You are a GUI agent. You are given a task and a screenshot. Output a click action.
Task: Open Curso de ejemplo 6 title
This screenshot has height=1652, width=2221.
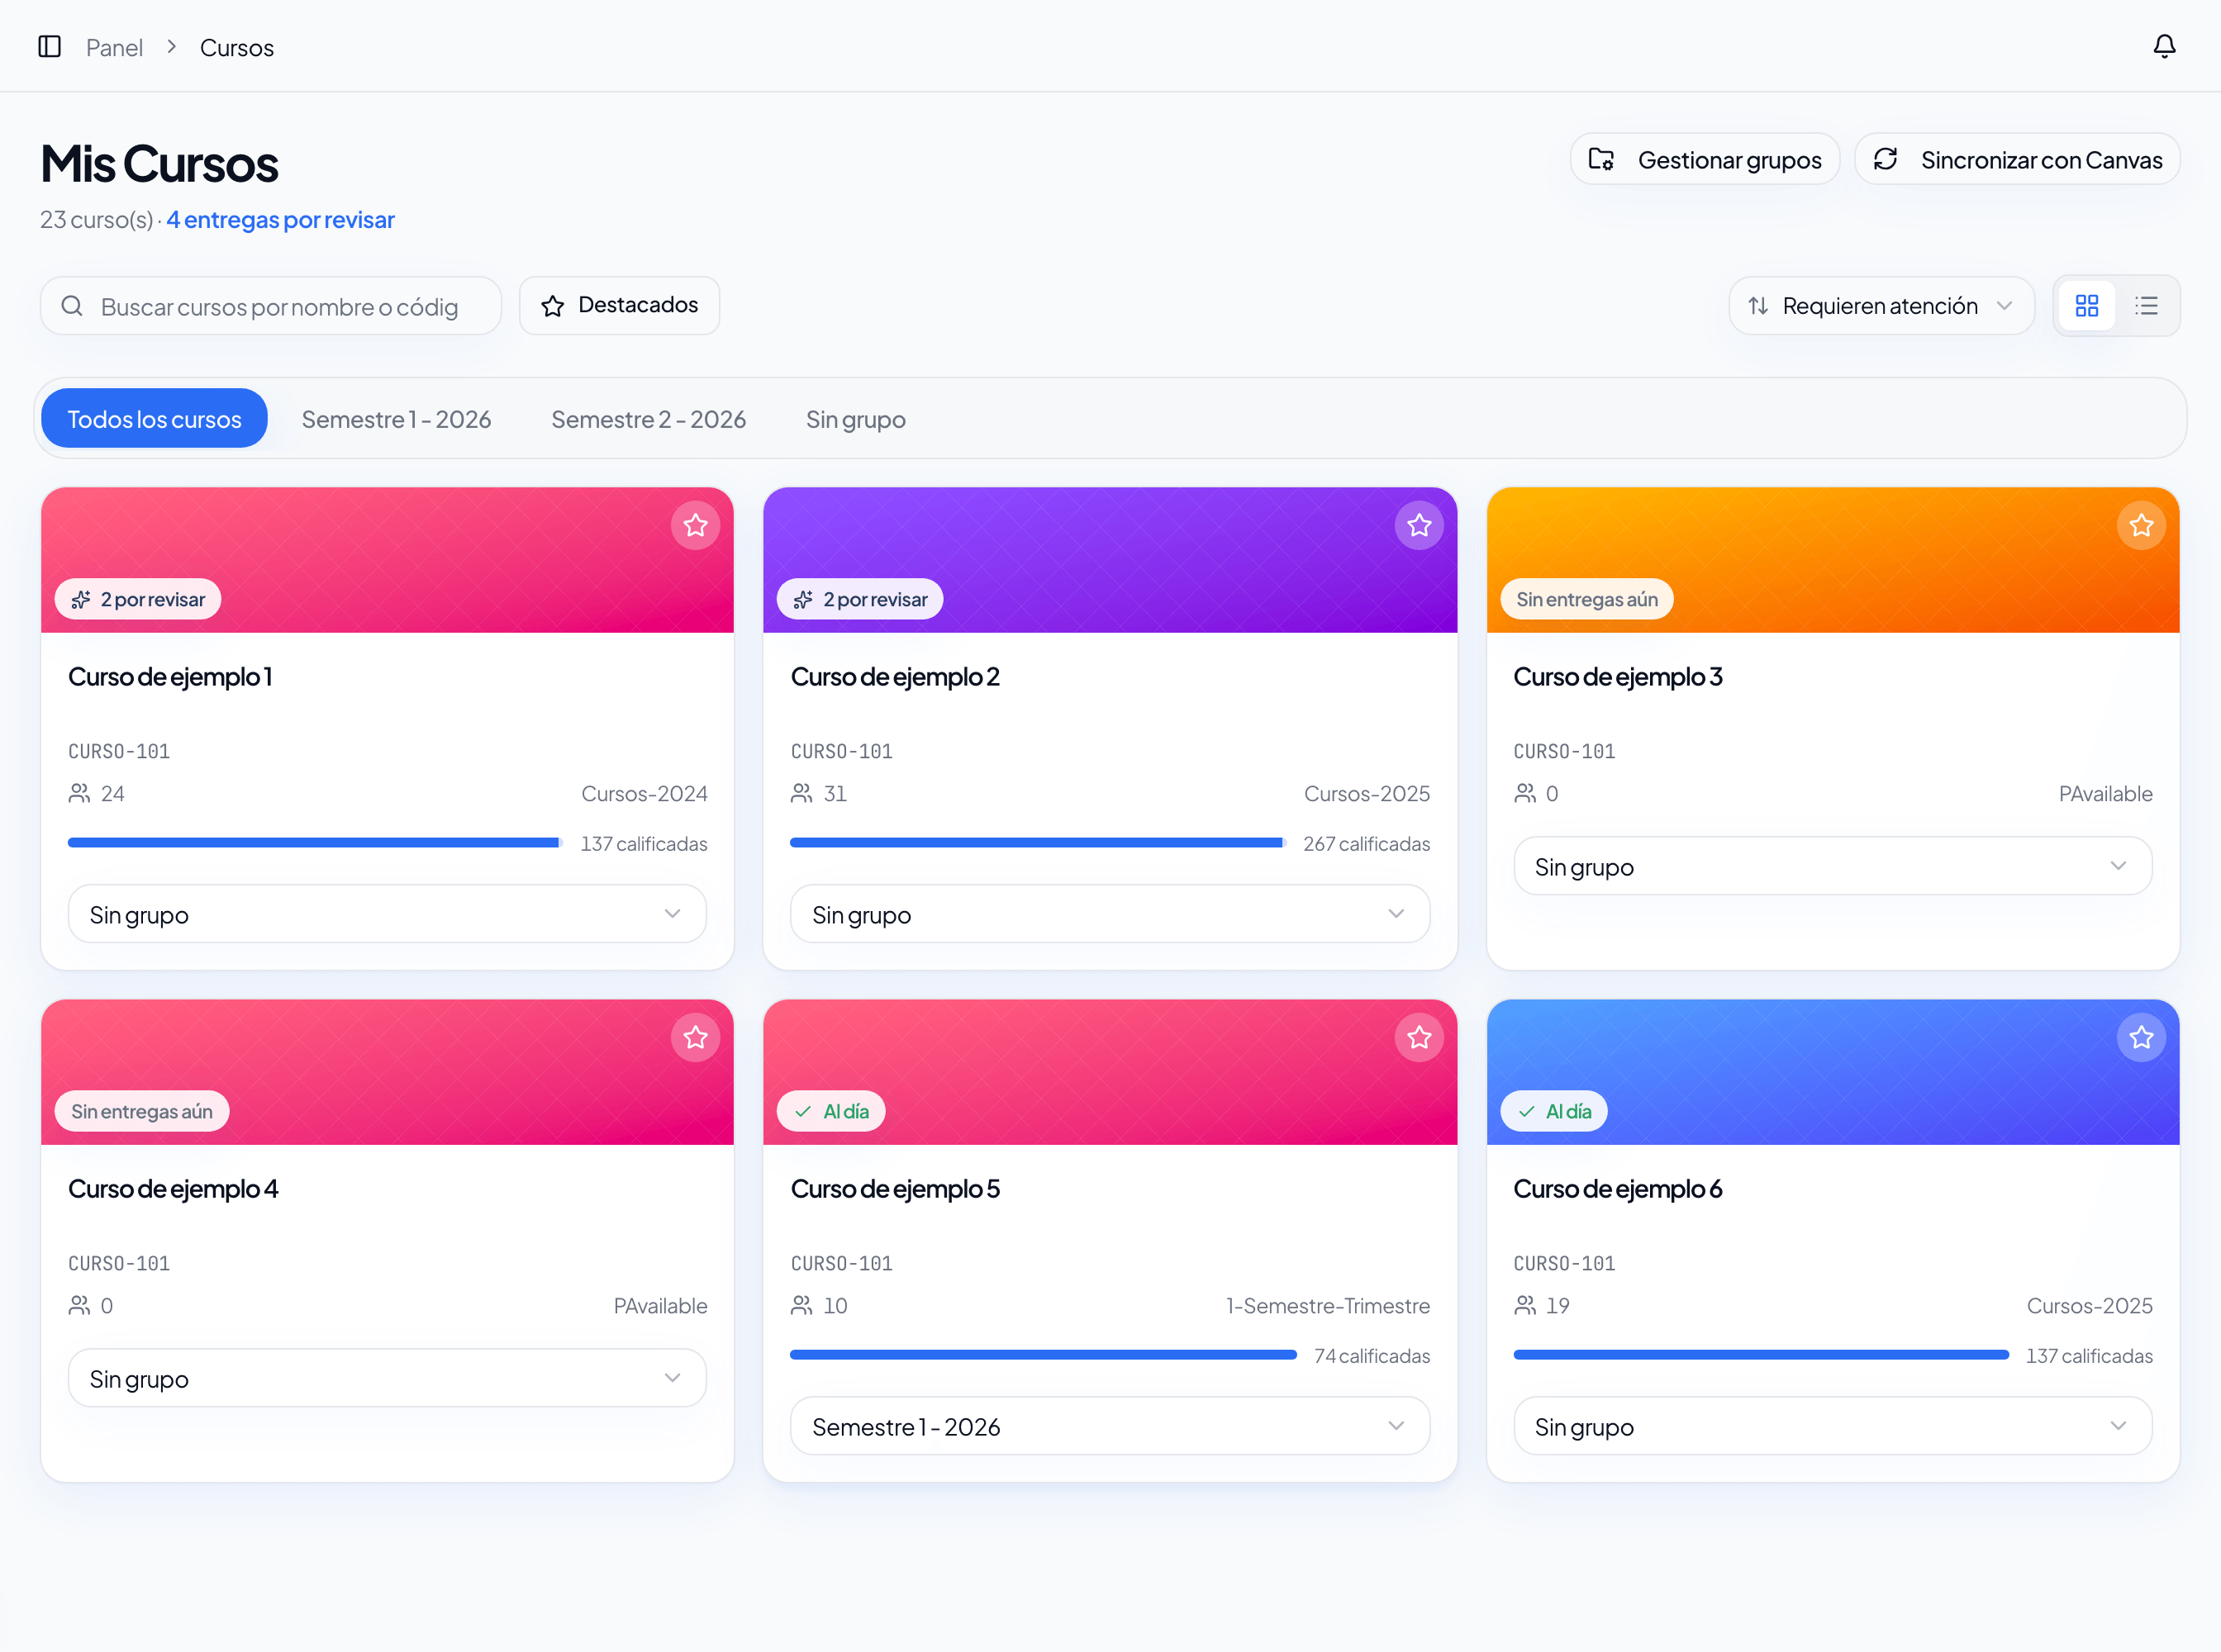click(x=1618, y=1189)
